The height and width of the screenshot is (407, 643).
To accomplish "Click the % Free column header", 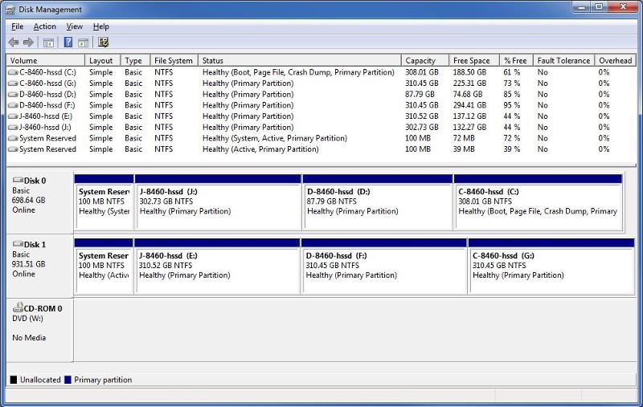I will 516,60.
